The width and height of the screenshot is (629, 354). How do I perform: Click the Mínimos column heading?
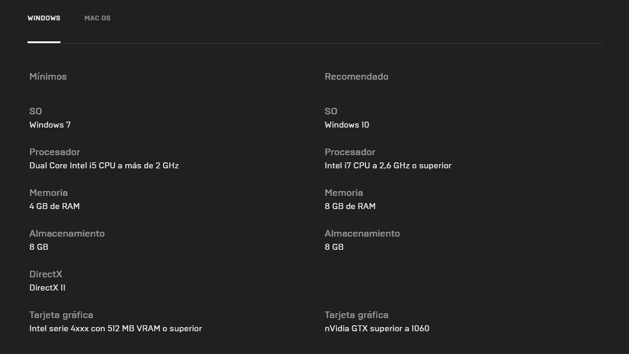pyautogui.click(x=48, y=77)
